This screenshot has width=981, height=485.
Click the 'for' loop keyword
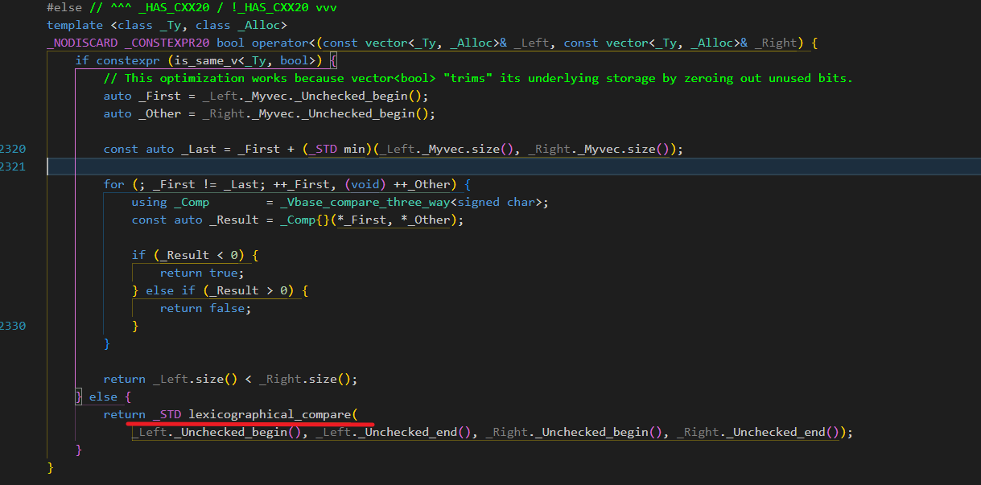click(113, 184)
